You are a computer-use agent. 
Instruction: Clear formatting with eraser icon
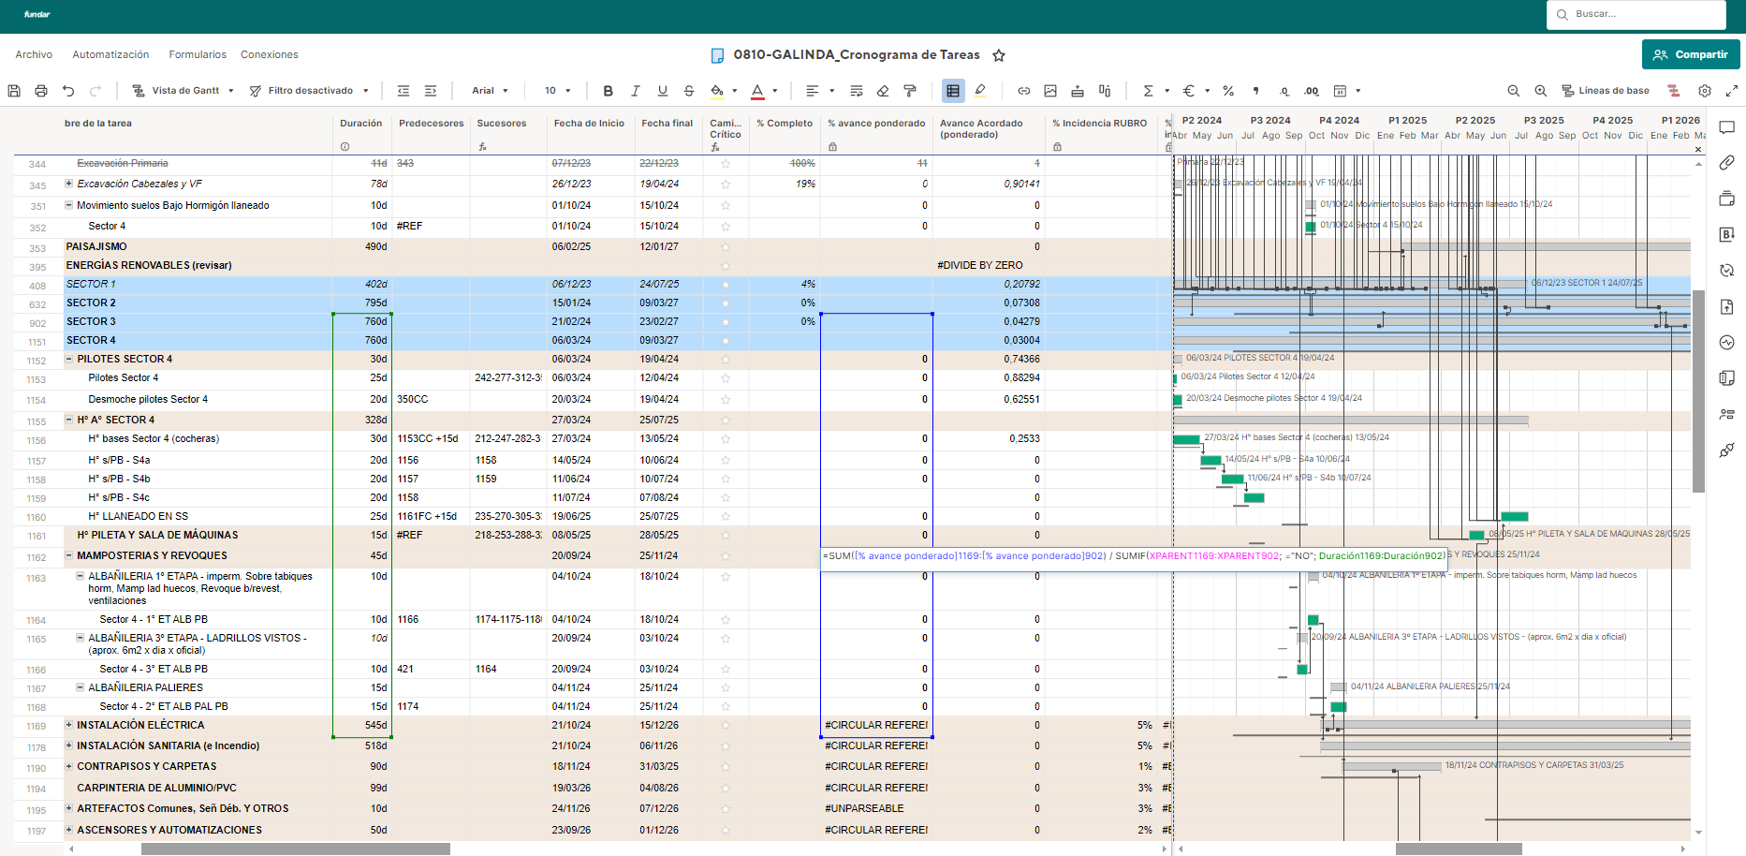point(883,91)
